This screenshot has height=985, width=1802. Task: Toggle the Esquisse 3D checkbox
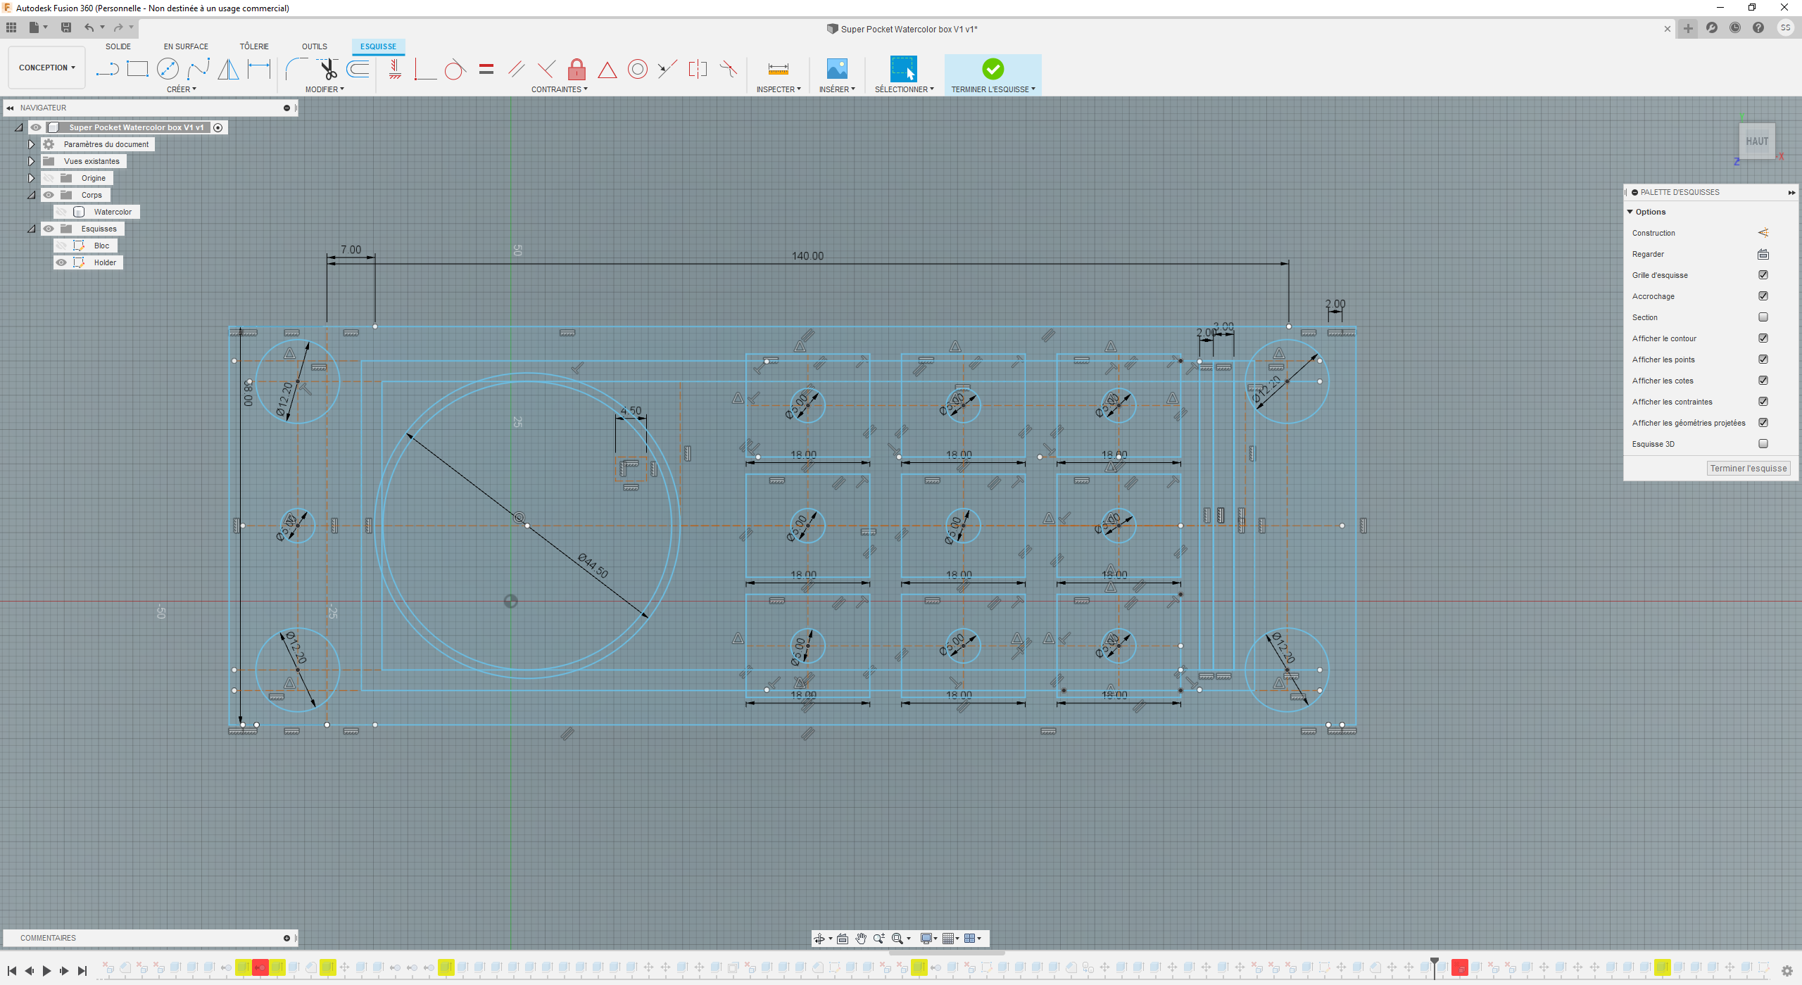tap(1765, 443)
